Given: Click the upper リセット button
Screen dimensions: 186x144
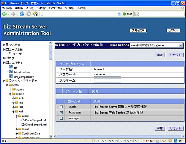Looking at the screenshot, I should (176, 55).
